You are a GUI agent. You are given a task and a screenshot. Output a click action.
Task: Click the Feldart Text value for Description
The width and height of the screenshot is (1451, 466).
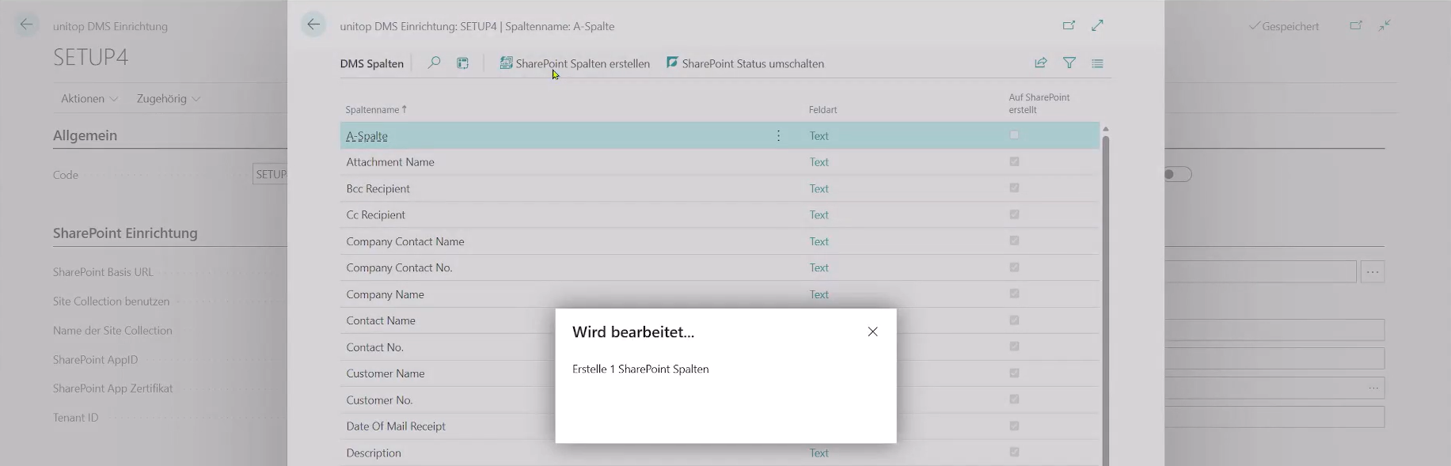pos(819,453)
